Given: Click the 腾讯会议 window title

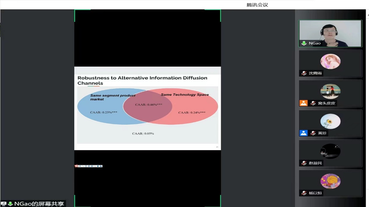Looking at the screenshot, I should [257, 5].
